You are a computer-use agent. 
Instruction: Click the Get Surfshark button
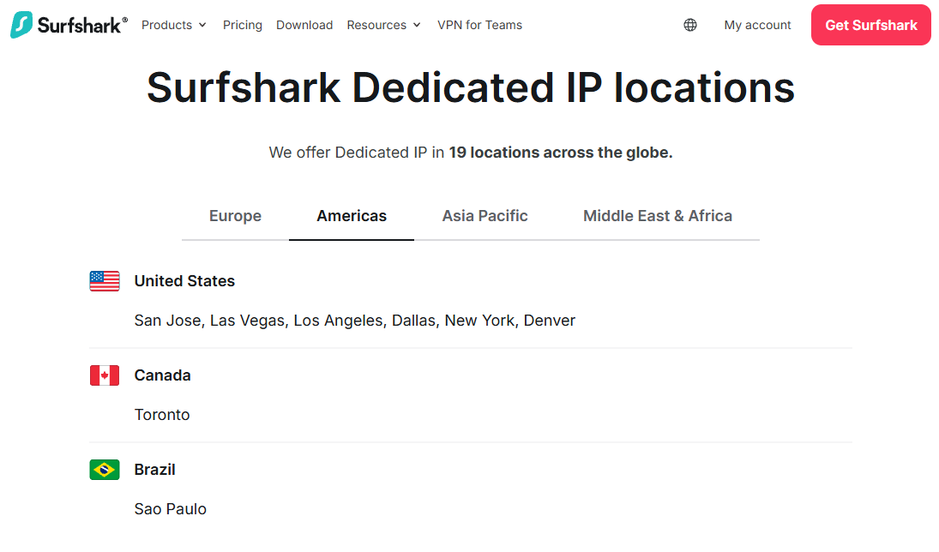point(870,25)
